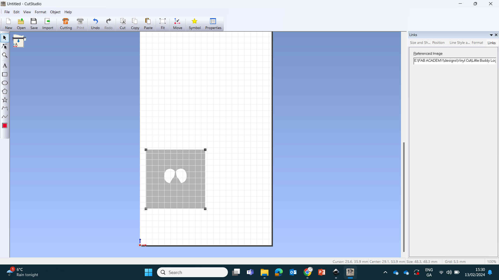Import an image with Import button
Viewport: 499px width, 280px height.
pos(48,24)
